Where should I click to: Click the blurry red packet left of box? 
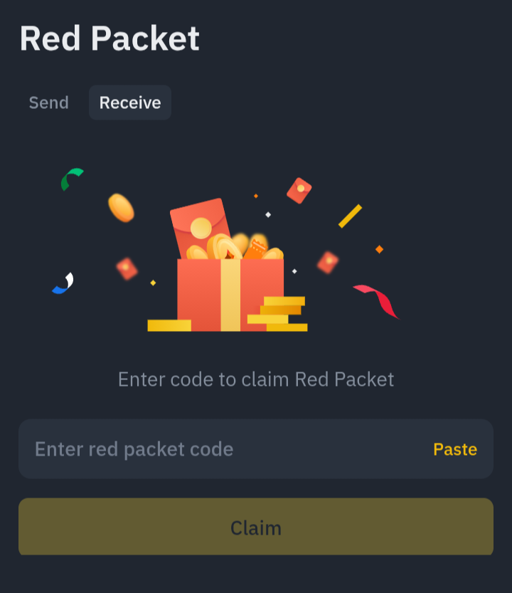pos(127,269)
